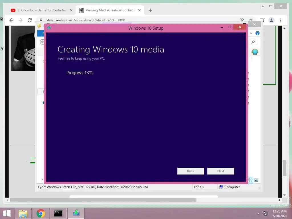The height and width of the screenshot is (219, 292).
Task: Click the Back button in Windows 10 Setup
Action: pyautogui.click(x=190, y=171)
